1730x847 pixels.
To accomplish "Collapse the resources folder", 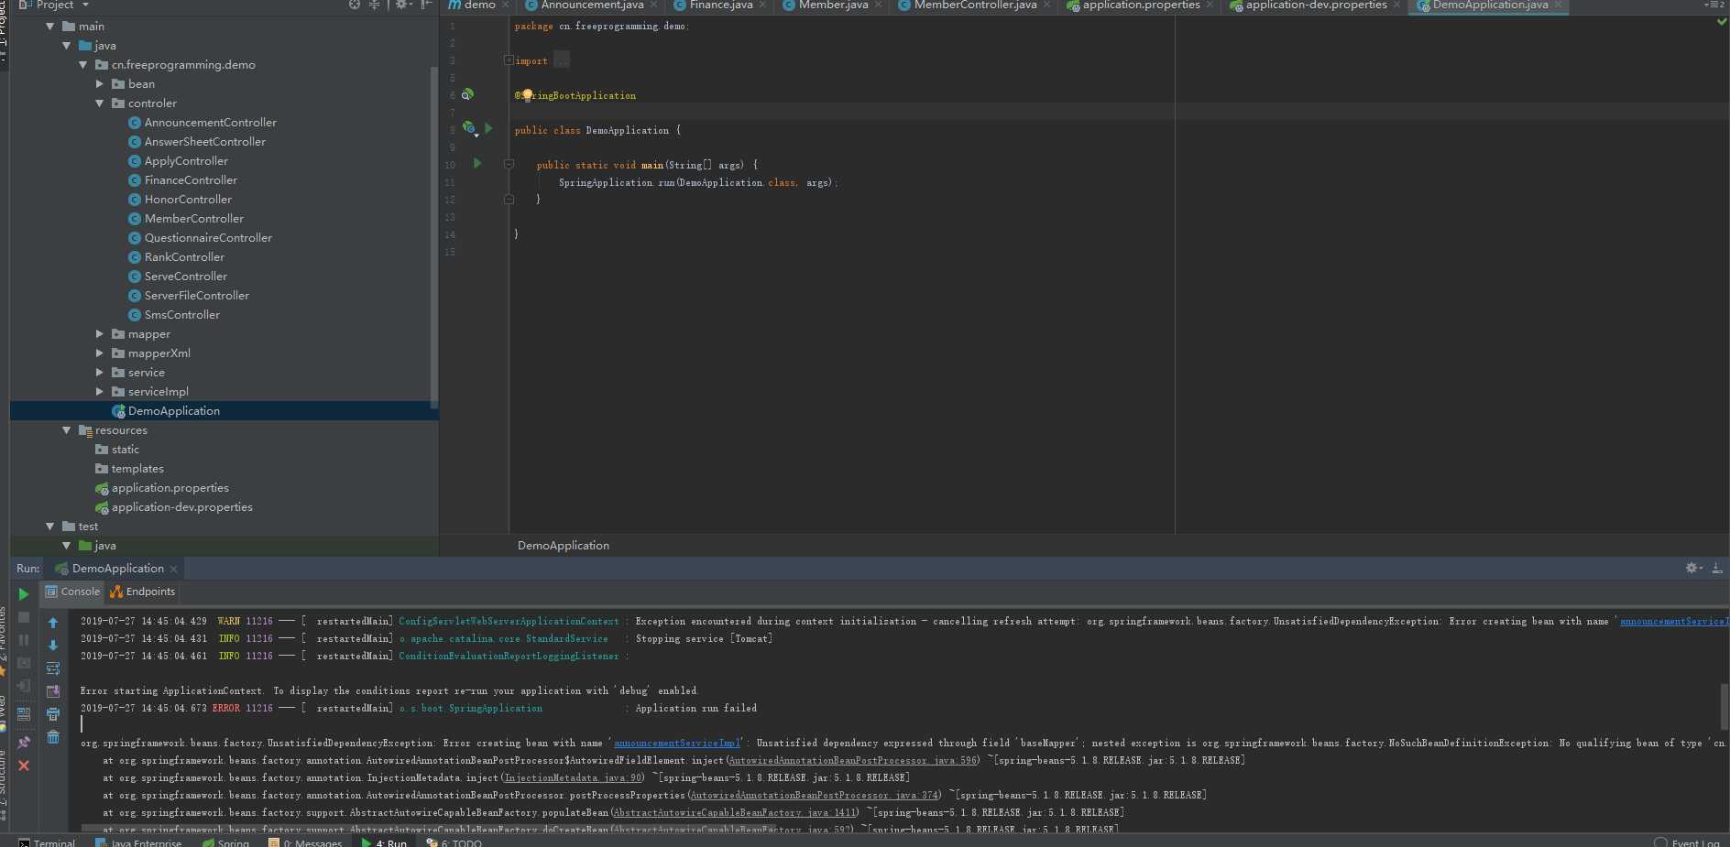I will [x=67, y=430].
